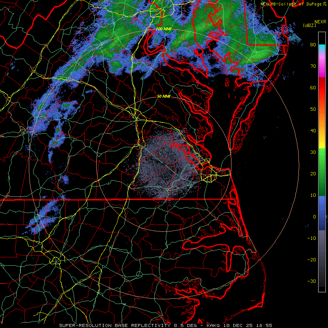
Task: Click the 50 NMI range ring label
Action: tap(164, 97)
